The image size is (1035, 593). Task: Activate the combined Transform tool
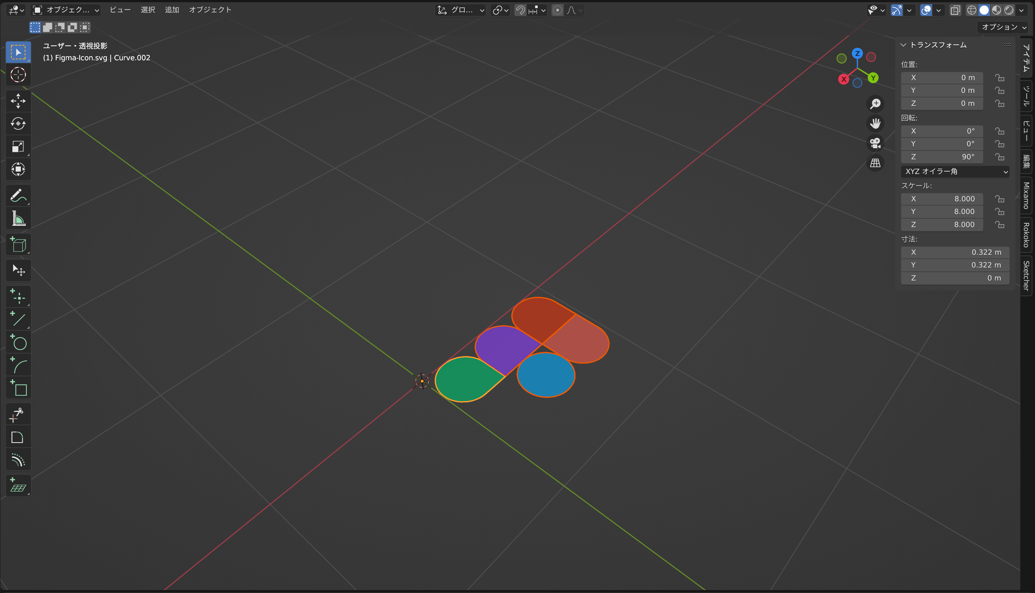click(x=18, y=169)
